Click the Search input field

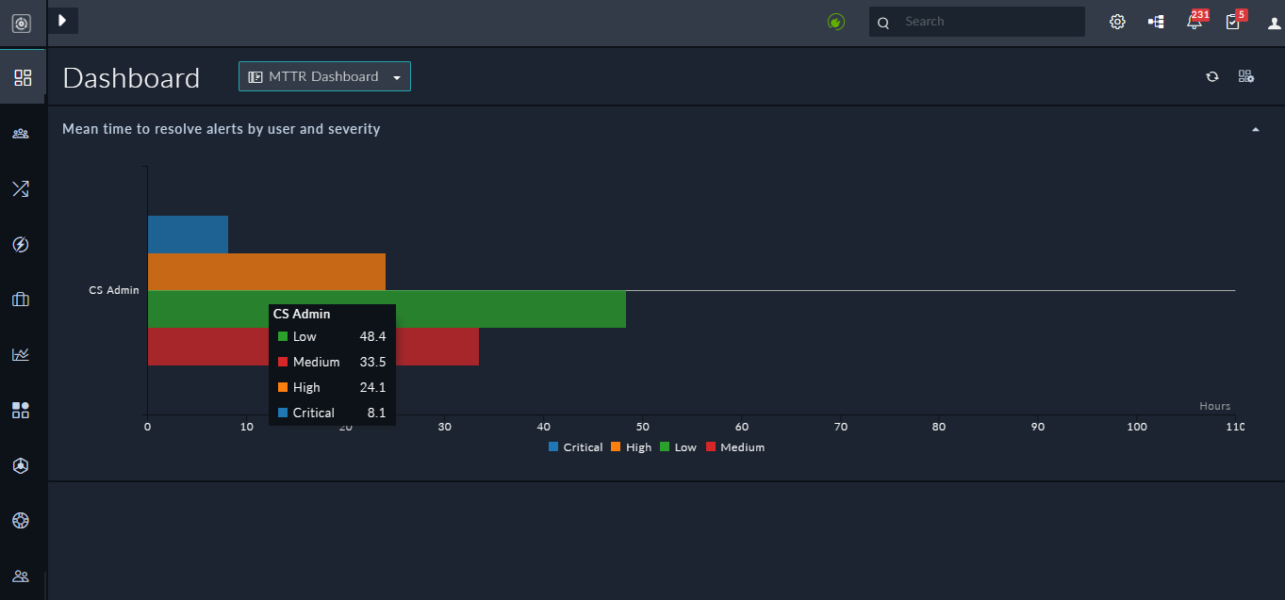coord(976,21)
